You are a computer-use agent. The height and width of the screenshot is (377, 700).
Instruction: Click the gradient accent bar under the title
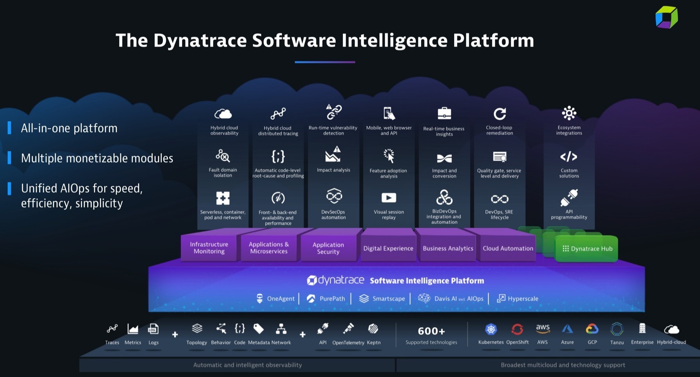click(325, 61)
